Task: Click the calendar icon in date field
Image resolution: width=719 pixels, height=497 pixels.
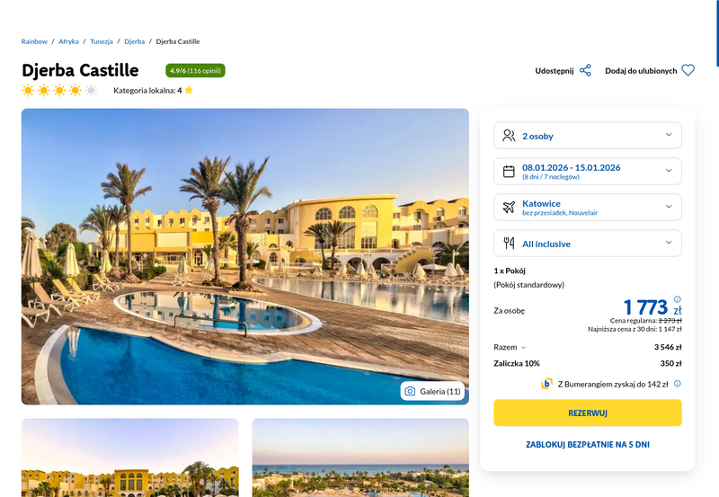Action: coord(509,172)
